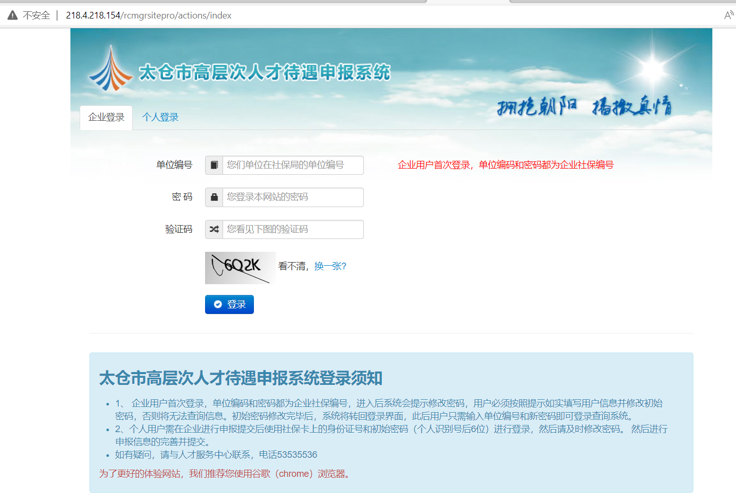Image resolution: width=736 pixels, height=499 pixels.
Task: Click the 不安全 security label
Action: [36, 15]
